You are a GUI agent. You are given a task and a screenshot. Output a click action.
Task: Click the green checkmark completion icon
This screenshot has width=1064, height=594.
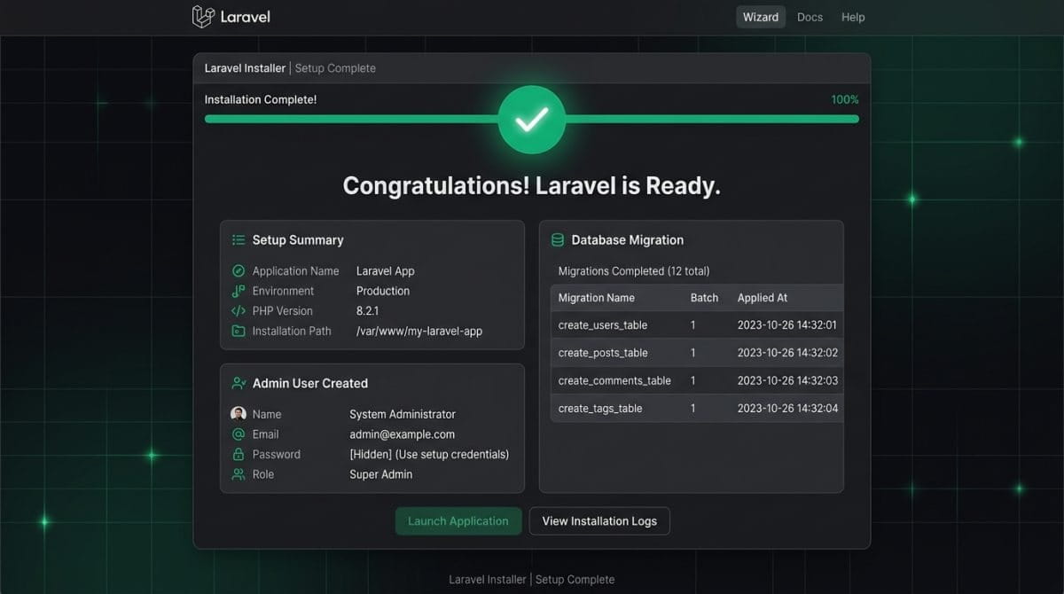pyautogui.click(x=532, y=120)
